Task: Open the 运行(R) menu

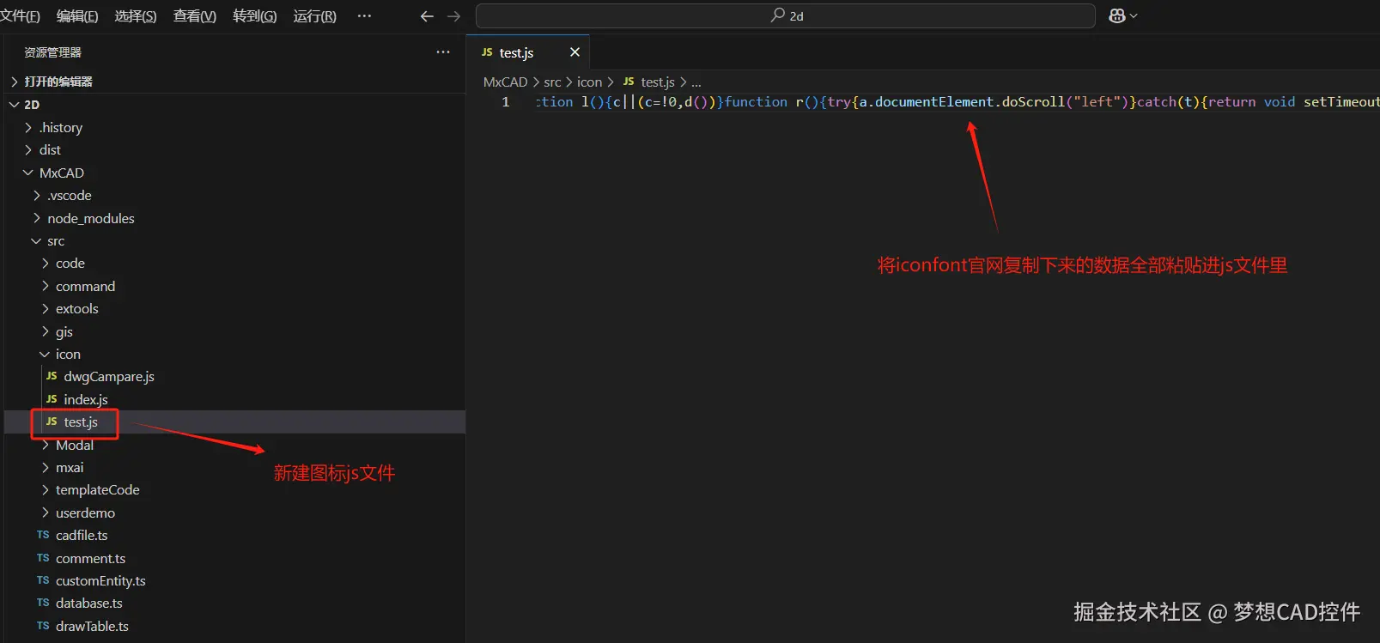Action: [x=315, y=16]
